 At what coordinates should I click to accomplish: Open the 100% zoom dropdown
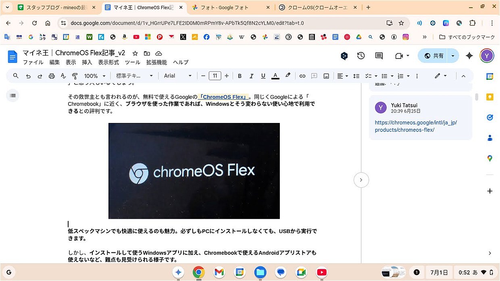pyautogui.click(x=94, y=76)
